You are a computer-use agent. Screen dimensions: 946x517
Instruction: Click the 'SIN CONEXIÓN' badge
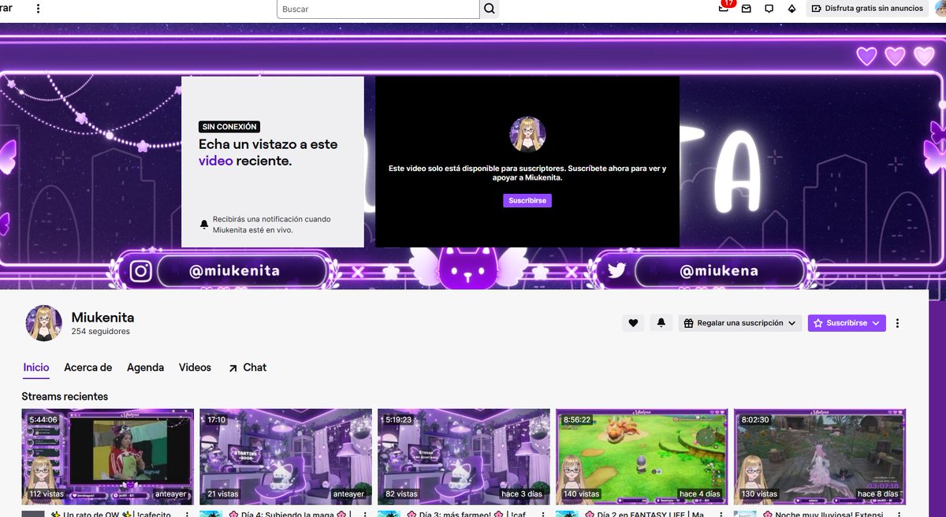[x=229, y=127]
